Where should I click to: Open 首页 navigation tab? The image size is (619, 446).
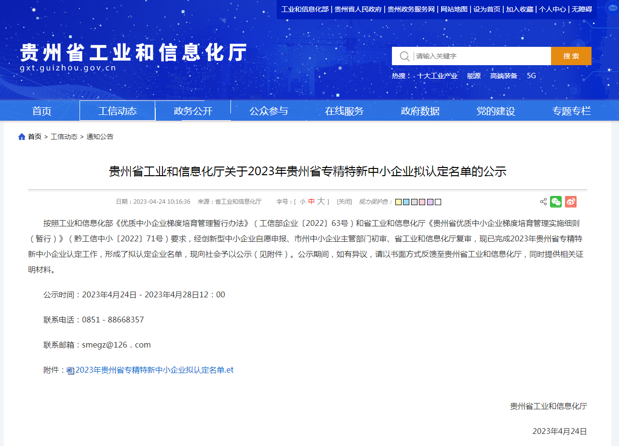tap(42, 111)
